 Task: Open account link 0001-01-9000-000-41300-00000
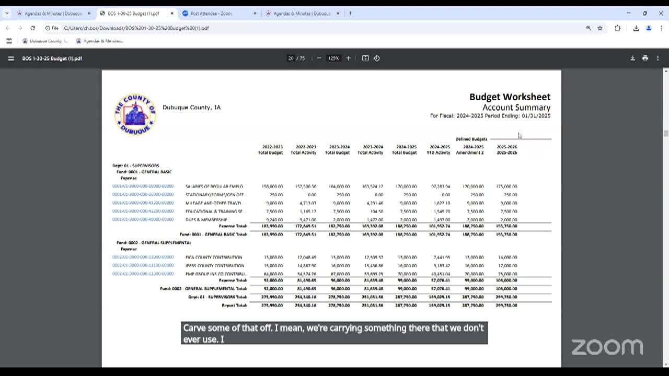click(143, 203)
